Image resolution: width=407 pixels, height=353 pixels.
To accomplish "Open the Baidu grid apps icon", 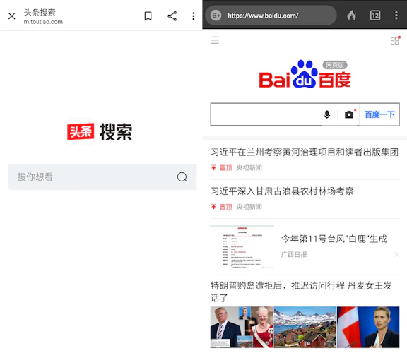I will tap(395, 41).
